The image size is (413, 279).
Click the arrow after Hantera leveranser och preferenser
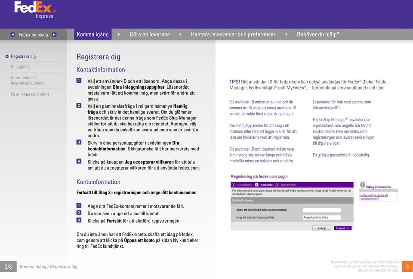(x=287, y=34)
